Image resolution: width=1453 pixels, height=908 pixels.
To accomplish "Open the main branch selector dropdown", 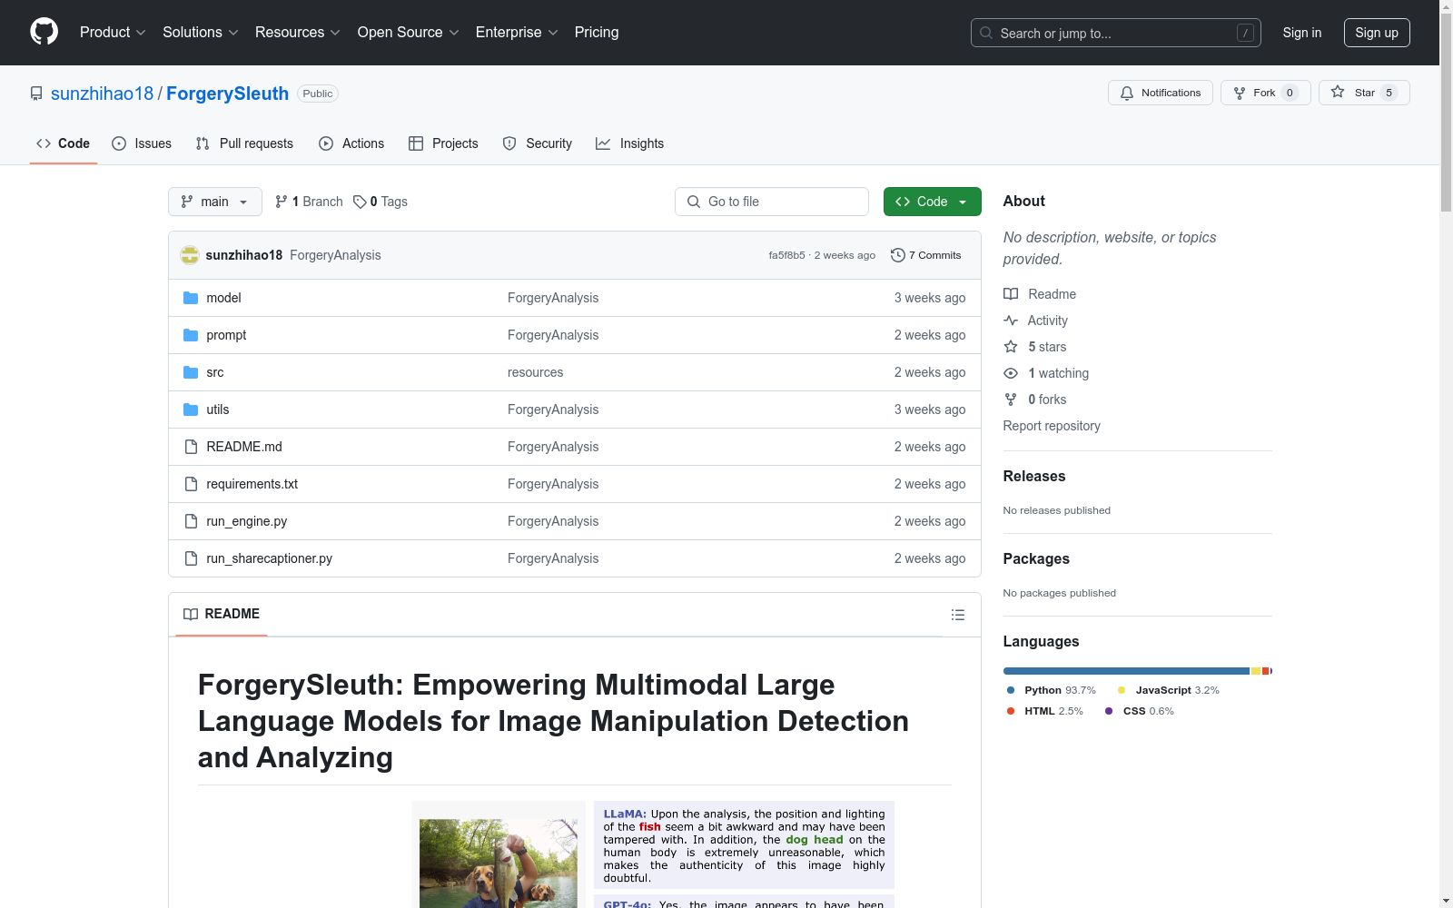I will [215, 202].
